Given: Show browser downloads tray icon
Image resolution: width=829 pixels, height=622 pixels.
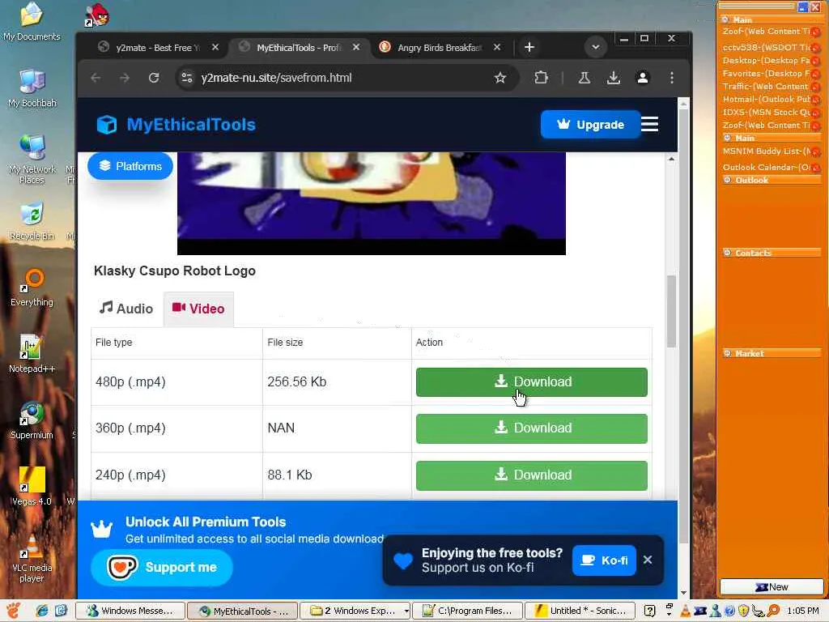Looking at the screenshot, I should click(x=614, y=79).
